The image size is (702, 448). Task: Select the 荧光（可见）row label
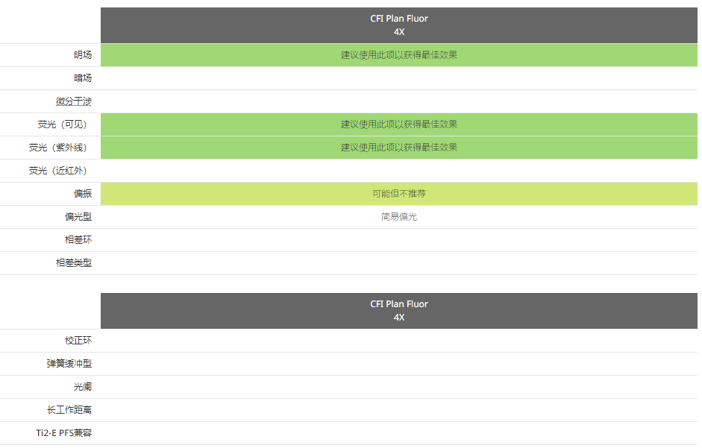(62, 124)
